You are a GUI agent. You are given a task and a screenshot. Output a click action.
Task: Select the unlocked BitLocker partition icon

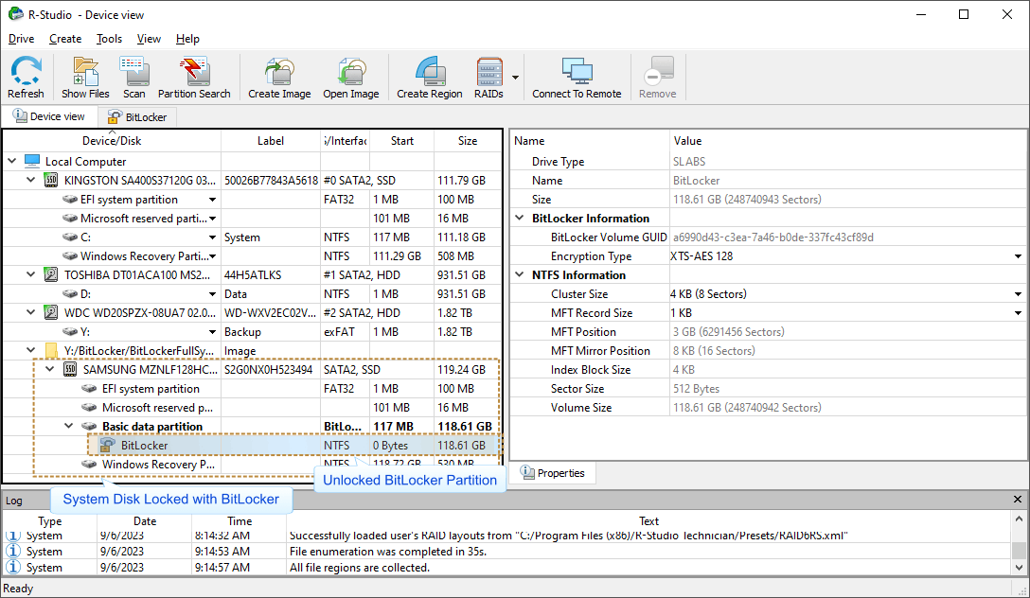click(107, 445)
